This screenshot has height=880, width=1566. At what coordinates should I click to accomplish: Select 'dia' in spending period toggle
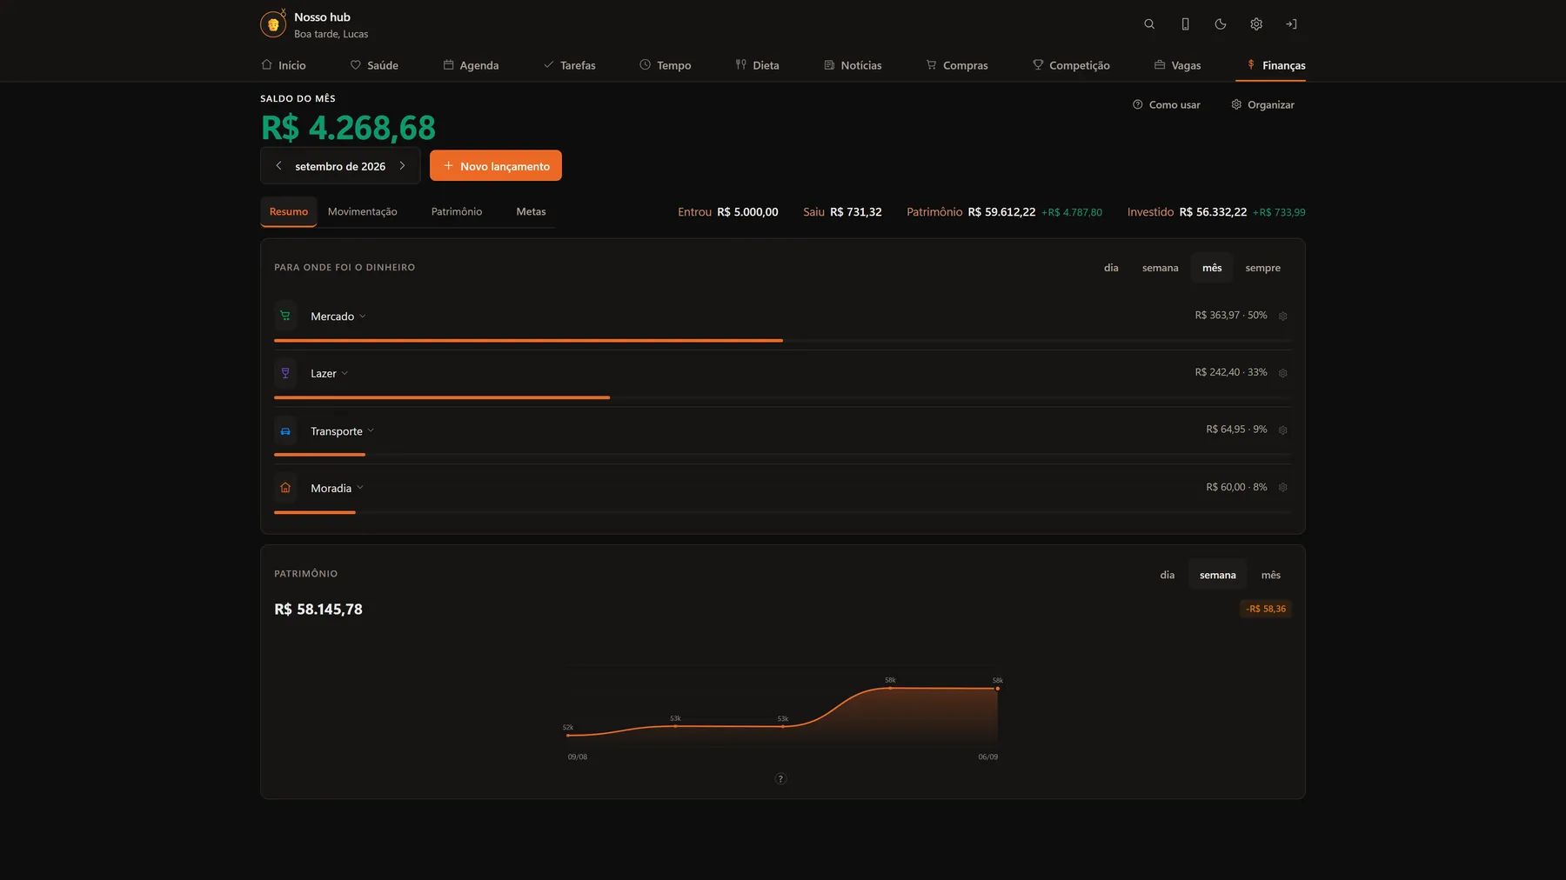pyautogui.click(x=1111, y=268)
